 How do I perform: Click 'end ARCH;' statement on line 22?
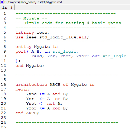pos(27,113)
